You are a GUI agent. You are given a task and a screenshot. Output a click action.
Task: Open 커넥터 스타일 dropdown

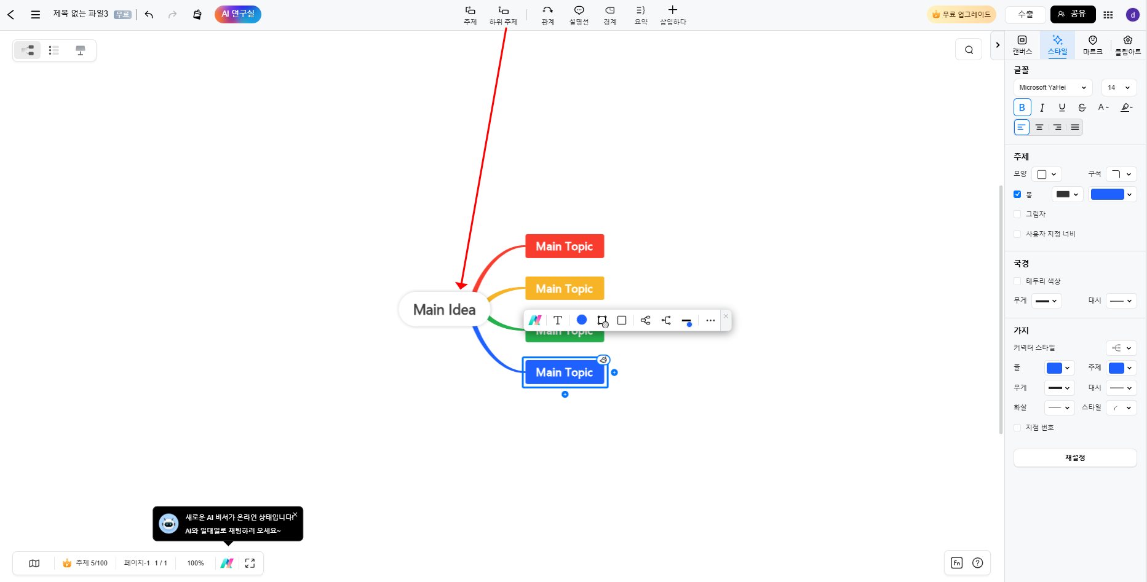(1121, 348)
